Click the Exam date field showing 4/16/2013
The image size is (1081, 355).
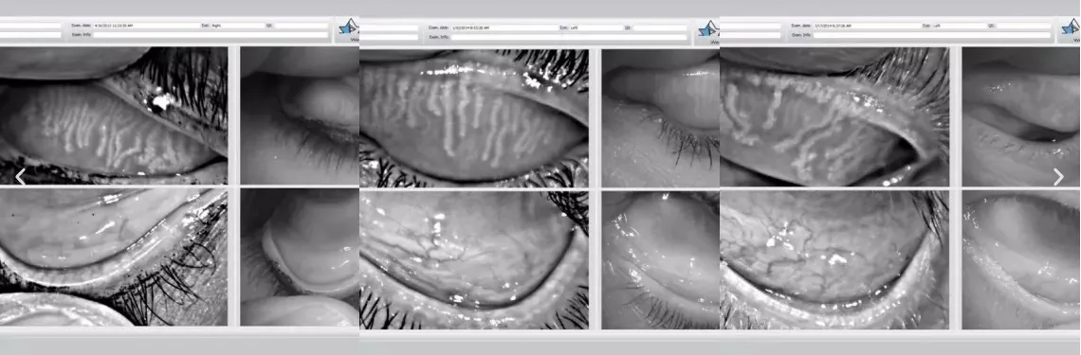pyautogui.click(x=146, y=26)
